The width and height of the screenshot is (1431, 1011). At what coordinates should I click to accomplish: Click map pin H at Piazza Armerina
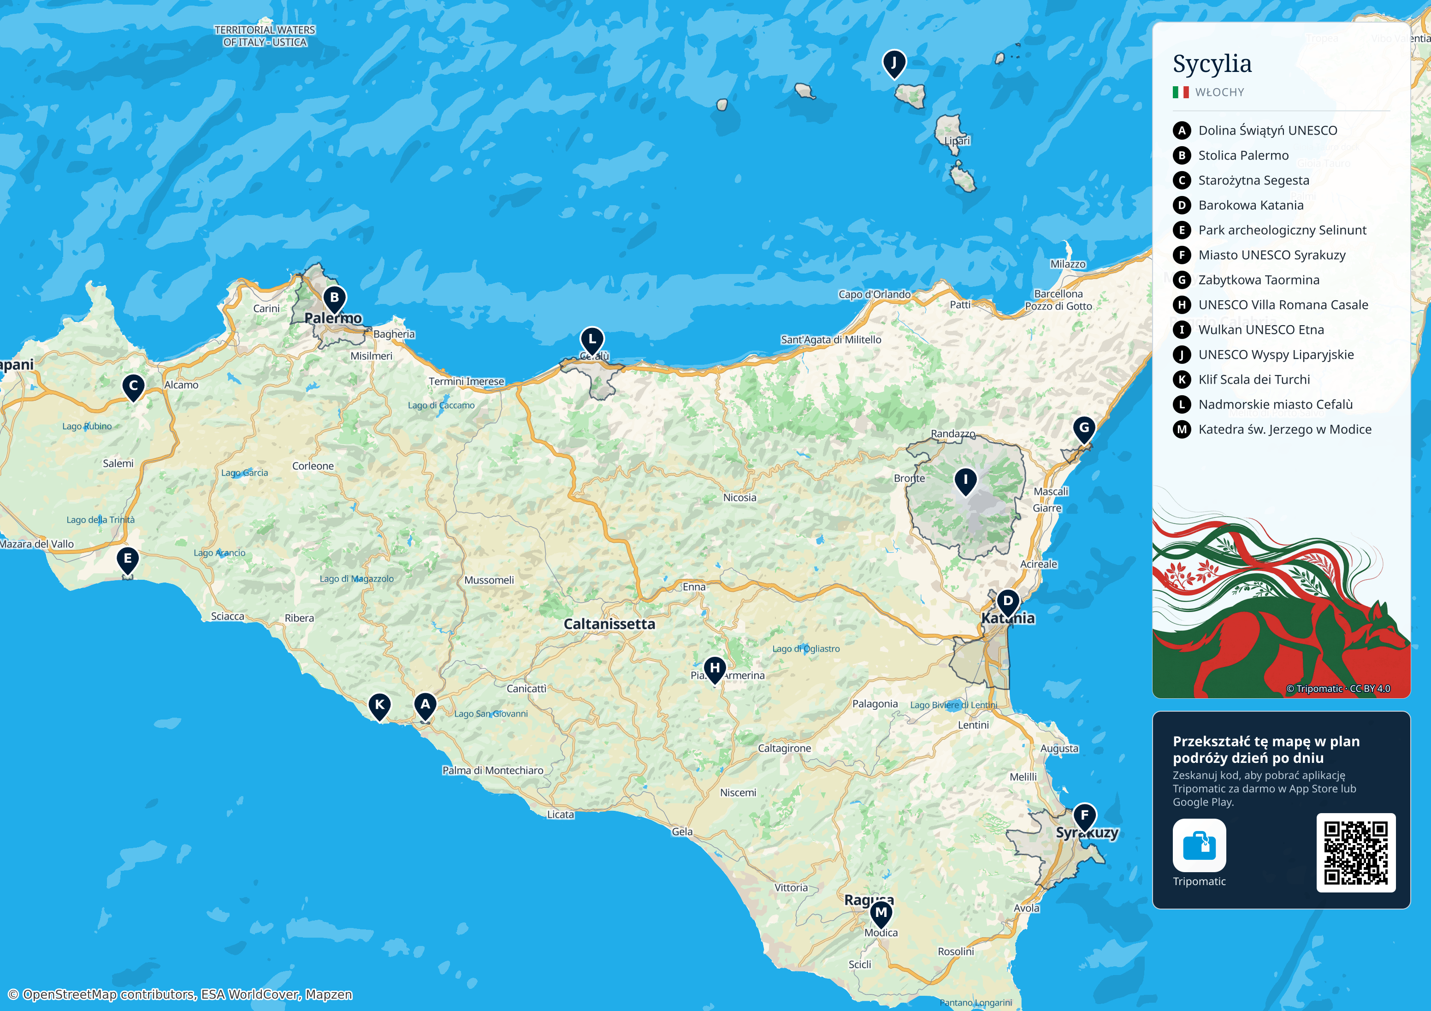[715, 671]
